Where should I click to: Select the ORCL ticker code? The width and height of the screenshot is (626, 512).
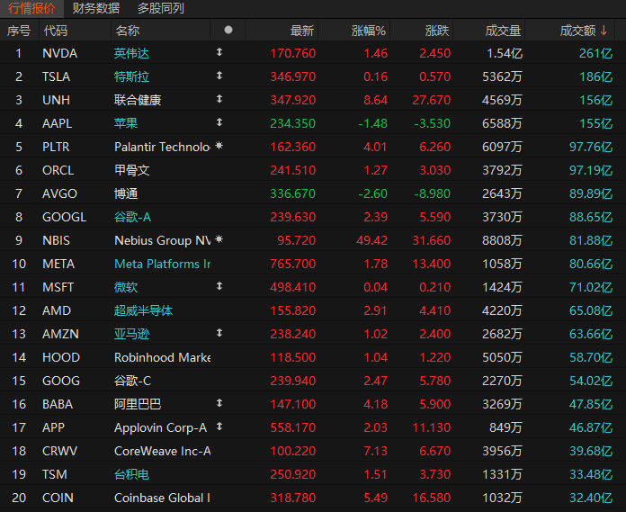[x=58, y=170]
